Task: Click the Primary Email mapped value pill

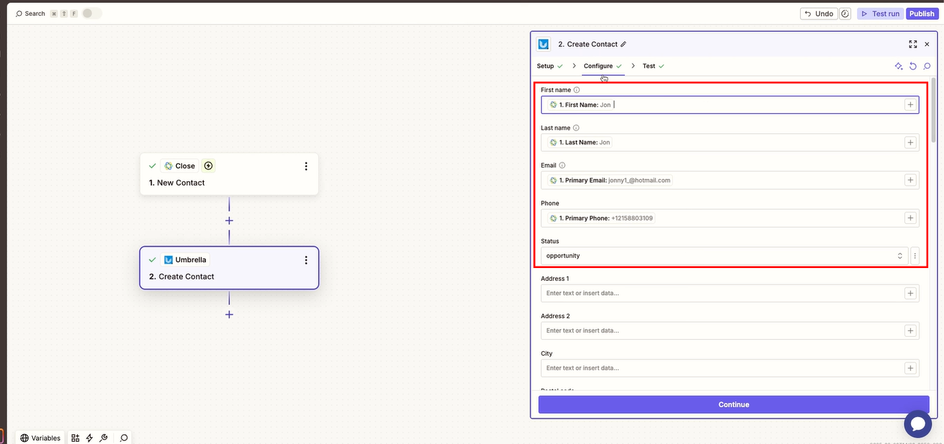Action: coord(610,180)
